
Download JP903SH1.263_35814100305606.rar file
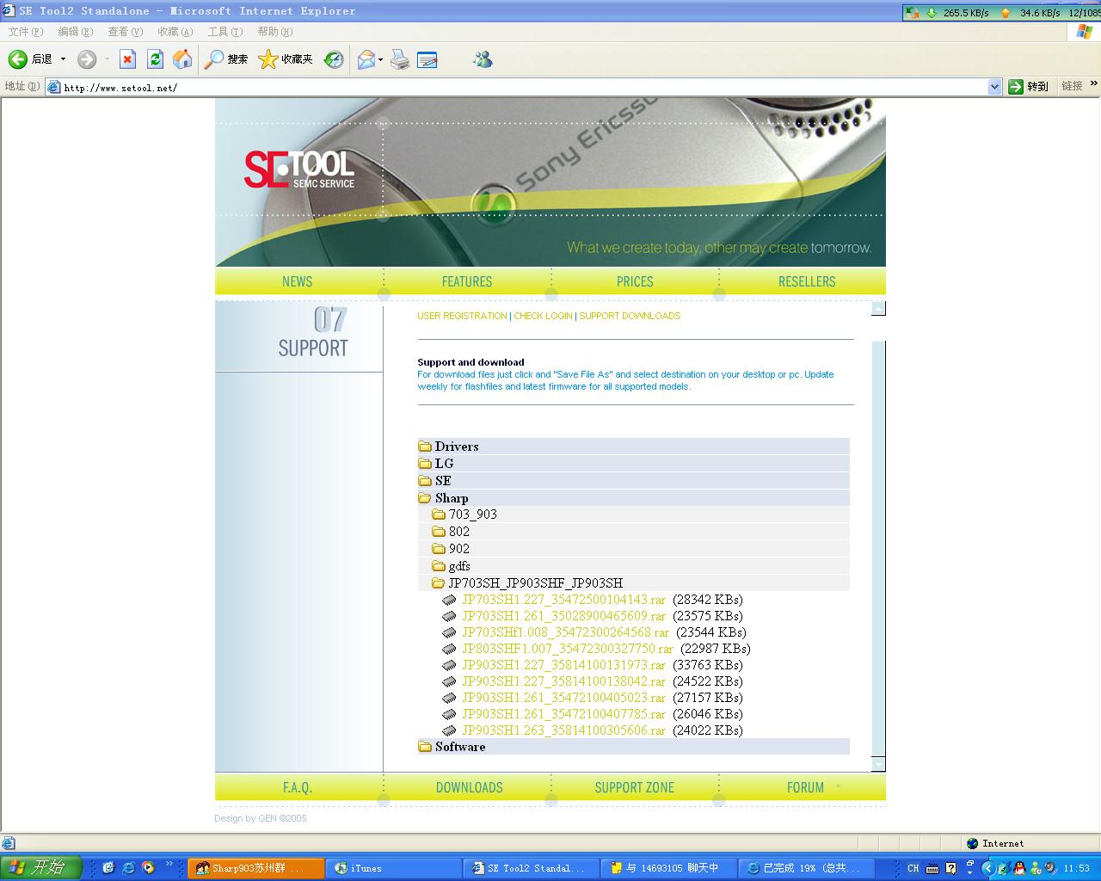tap(563, 730)
